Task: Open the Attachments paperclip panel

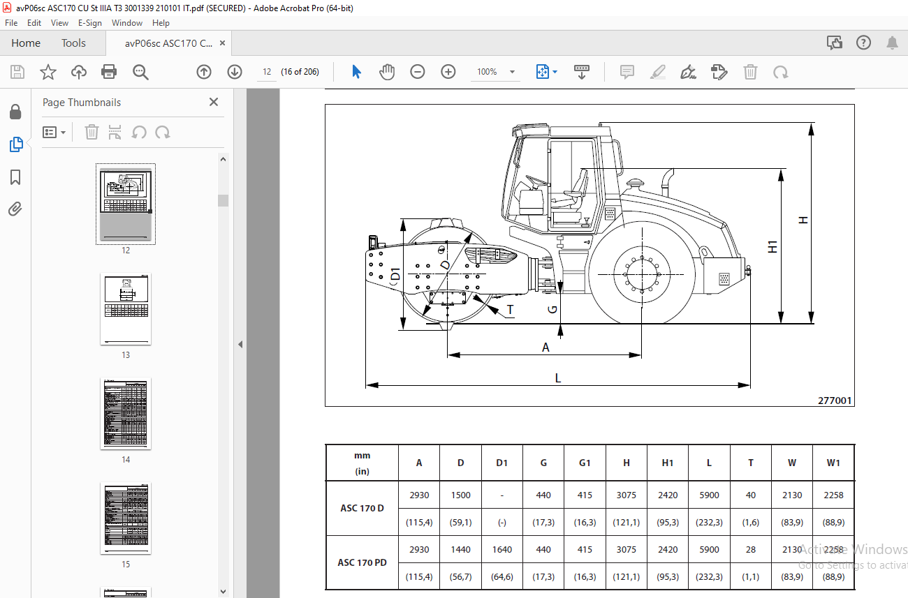Action: 15,209
